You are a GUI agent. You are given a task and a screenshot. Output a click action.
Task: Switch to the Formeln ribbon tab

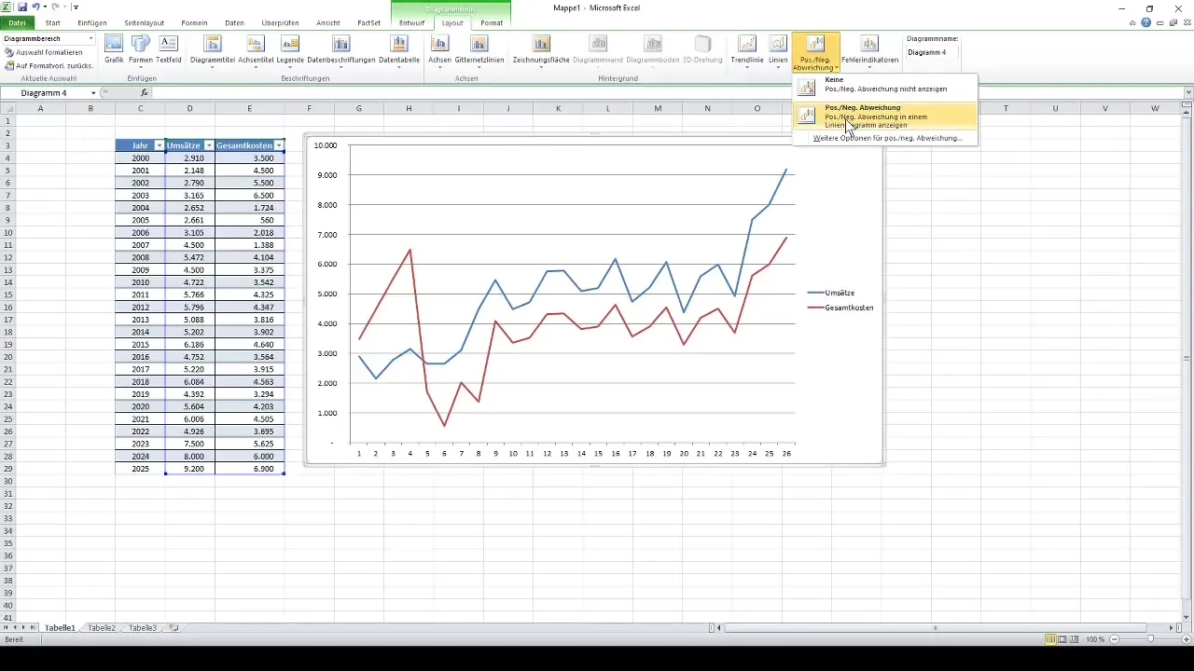click(196, 22)
